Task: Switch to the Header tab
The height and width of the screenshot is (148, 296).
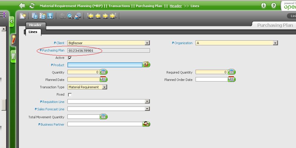Action: click(x=35, y=25)
